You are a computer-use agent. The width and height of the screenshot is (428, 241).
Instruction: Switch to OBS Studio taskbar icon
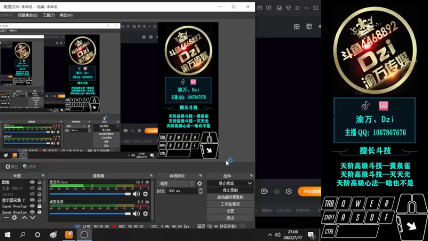tap(84, 235)
